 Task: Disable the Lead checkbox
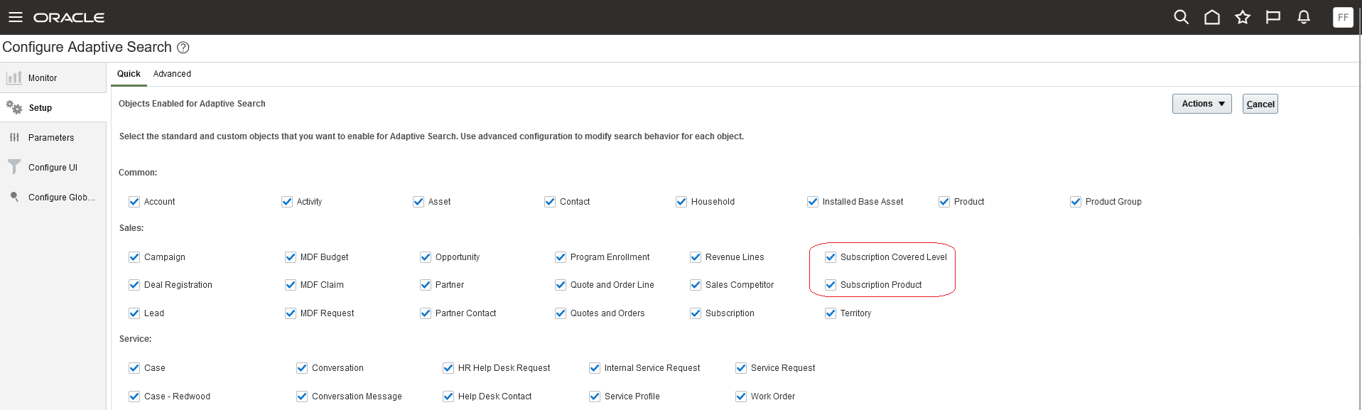pos(134,313)
